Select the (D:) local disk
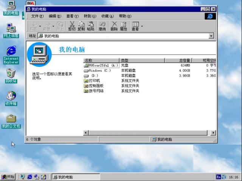The height and width of the screenshot is (181, 242). pyautogui.click(x=91, y=75)
